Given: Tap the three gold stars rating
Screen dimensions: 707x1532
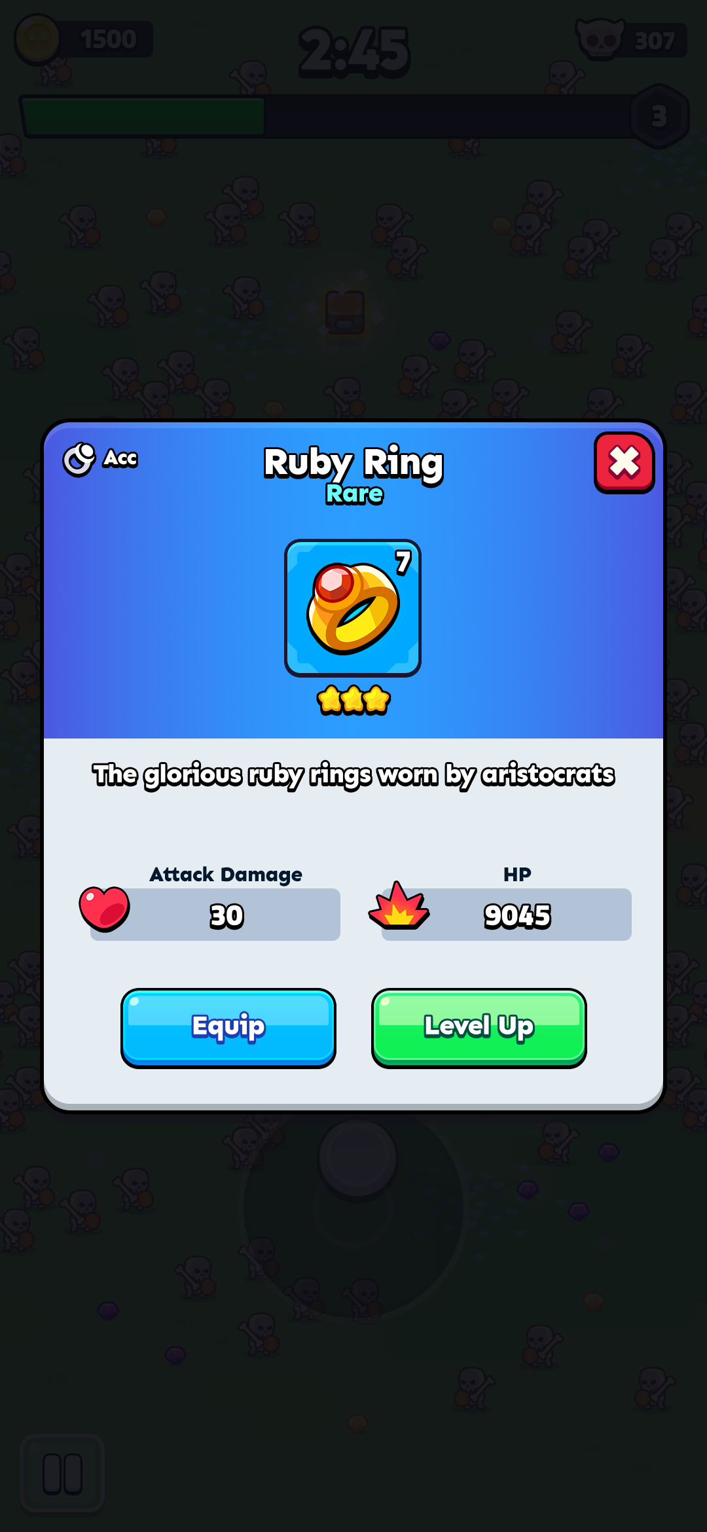Looking at the screenshot, I should (353, 700).
